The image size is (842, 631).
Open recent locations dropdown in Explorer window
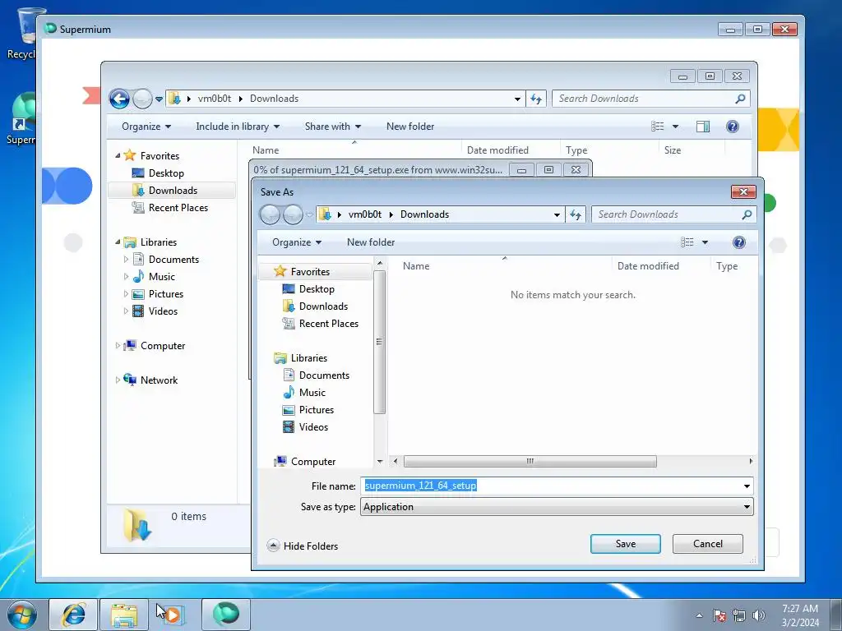159,99
